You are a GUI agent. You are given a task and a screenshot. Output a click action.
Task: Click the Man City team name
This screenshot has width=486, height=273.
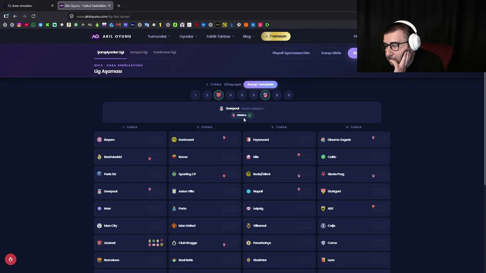tap(110, 226)
